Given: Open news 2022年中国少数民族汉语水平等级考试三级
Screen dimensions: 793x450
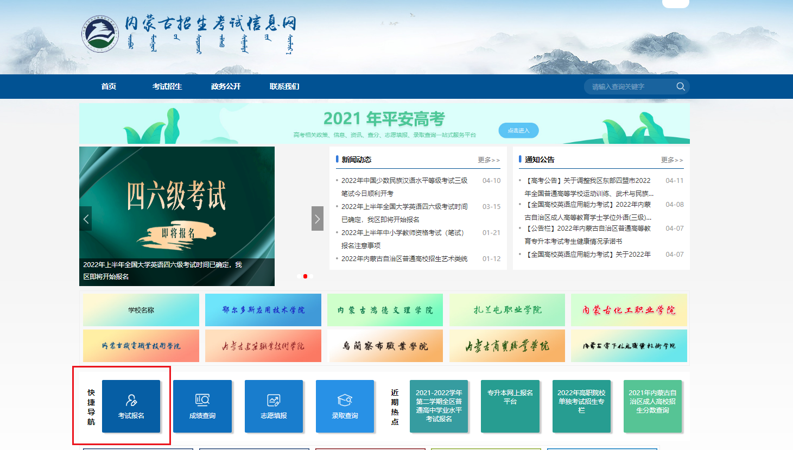Looking at the screenshot, I should click(404, 187).
